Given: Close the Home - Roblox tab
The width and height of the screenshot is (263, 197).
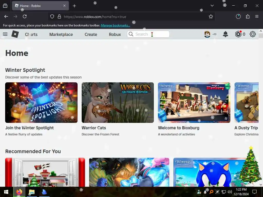Looking at the screenshot, I should tap(64, 6).
